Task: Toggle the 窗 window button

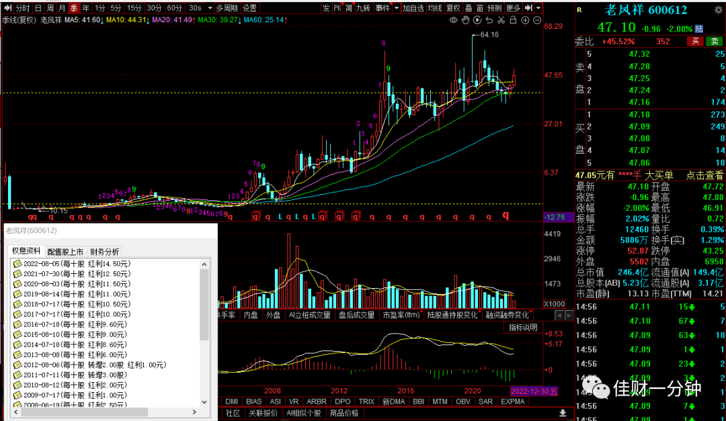Action: click(480, 8)
